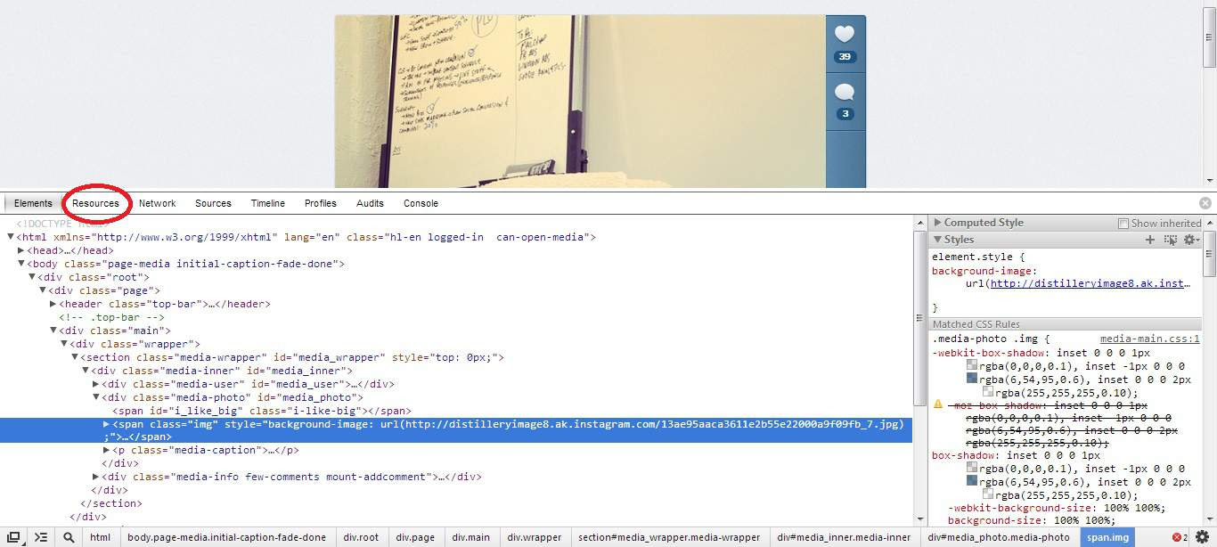
Task: Click the "<!-- .top-bar -->" comment row
Action: (112, 317)
